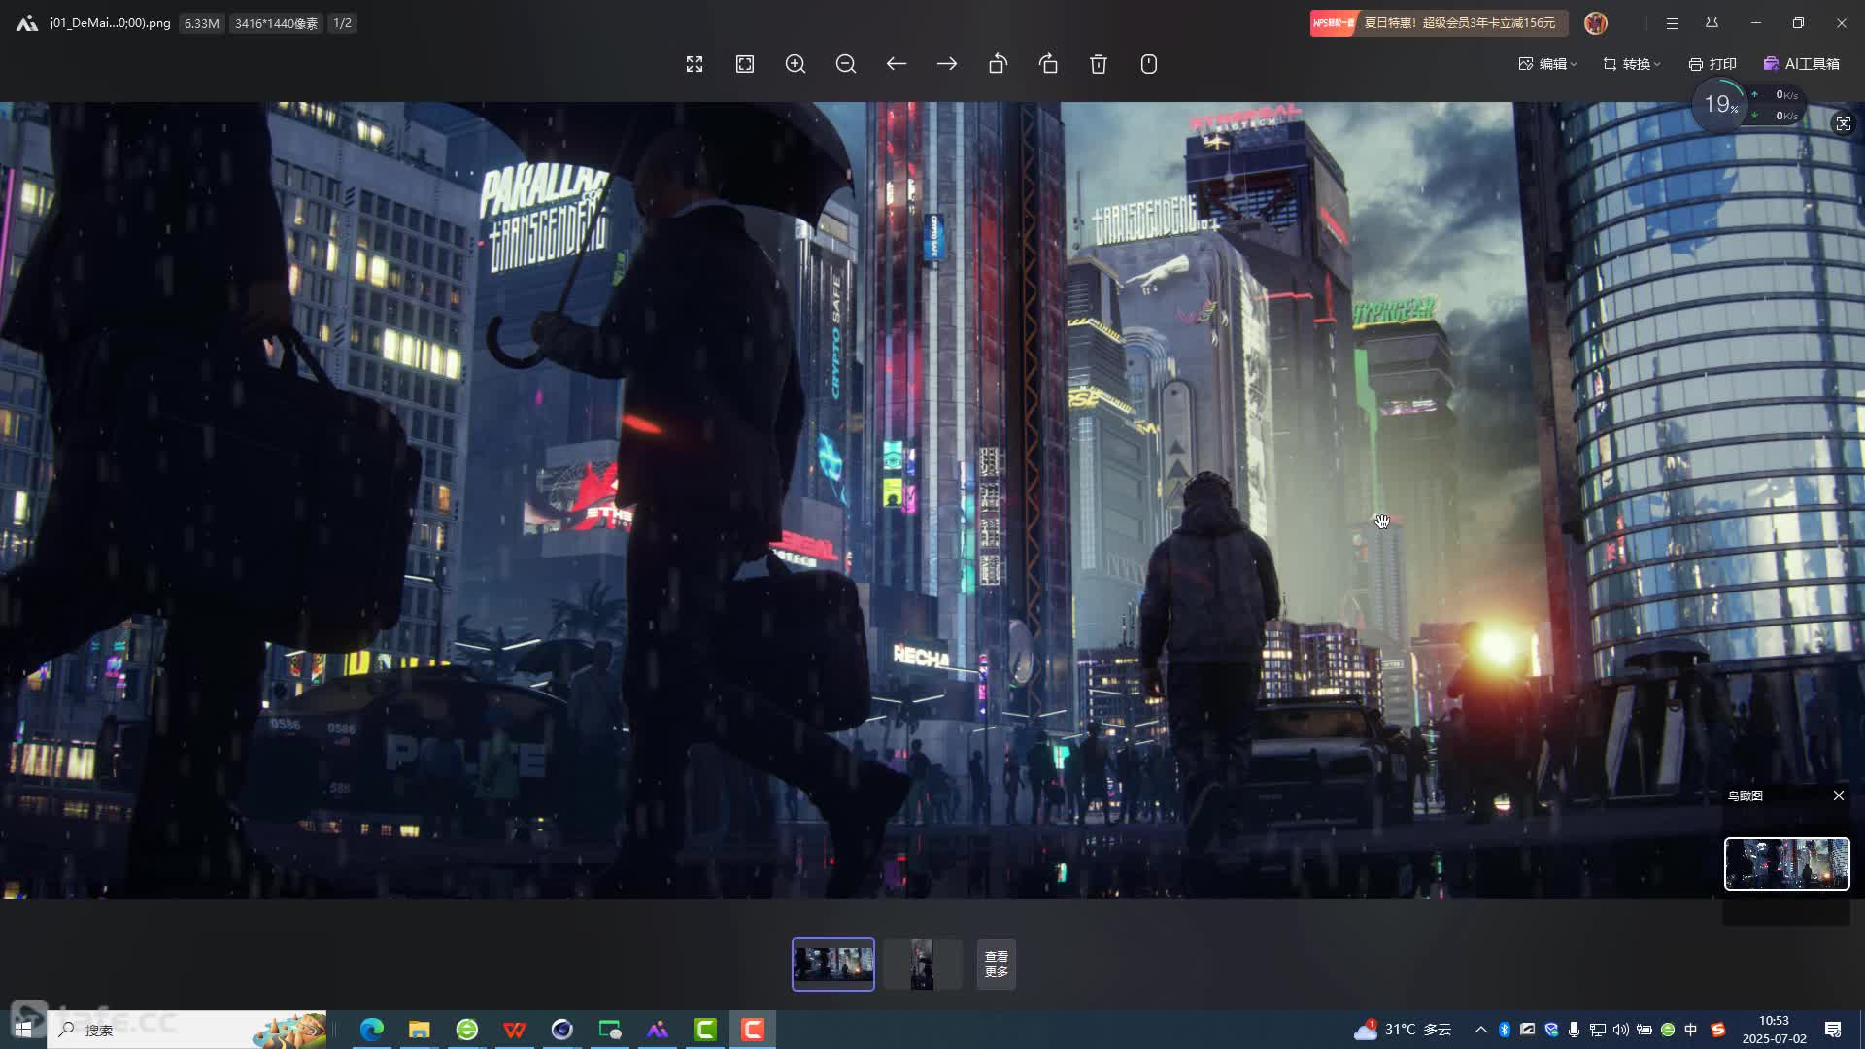Open the notification center icon

click(1833, 1030)
